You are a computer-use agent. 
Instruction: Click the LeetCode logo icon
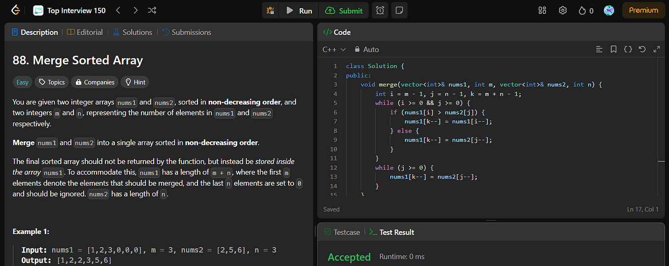tap(16, 10)
